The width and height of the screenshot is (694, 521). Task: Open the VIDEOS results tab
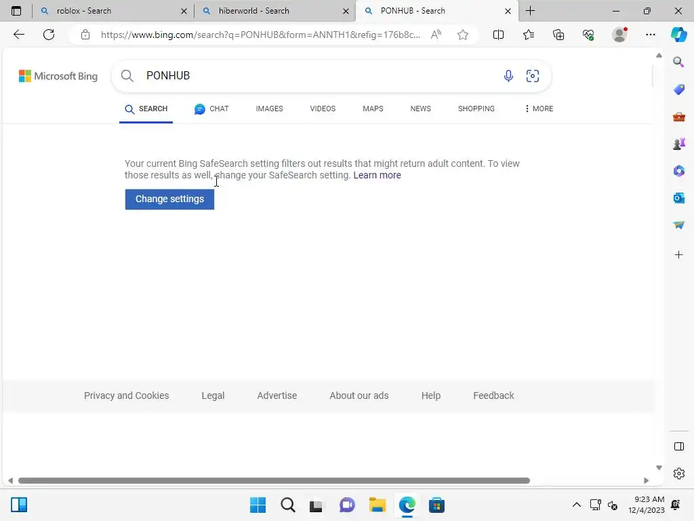tap(323, 109)
